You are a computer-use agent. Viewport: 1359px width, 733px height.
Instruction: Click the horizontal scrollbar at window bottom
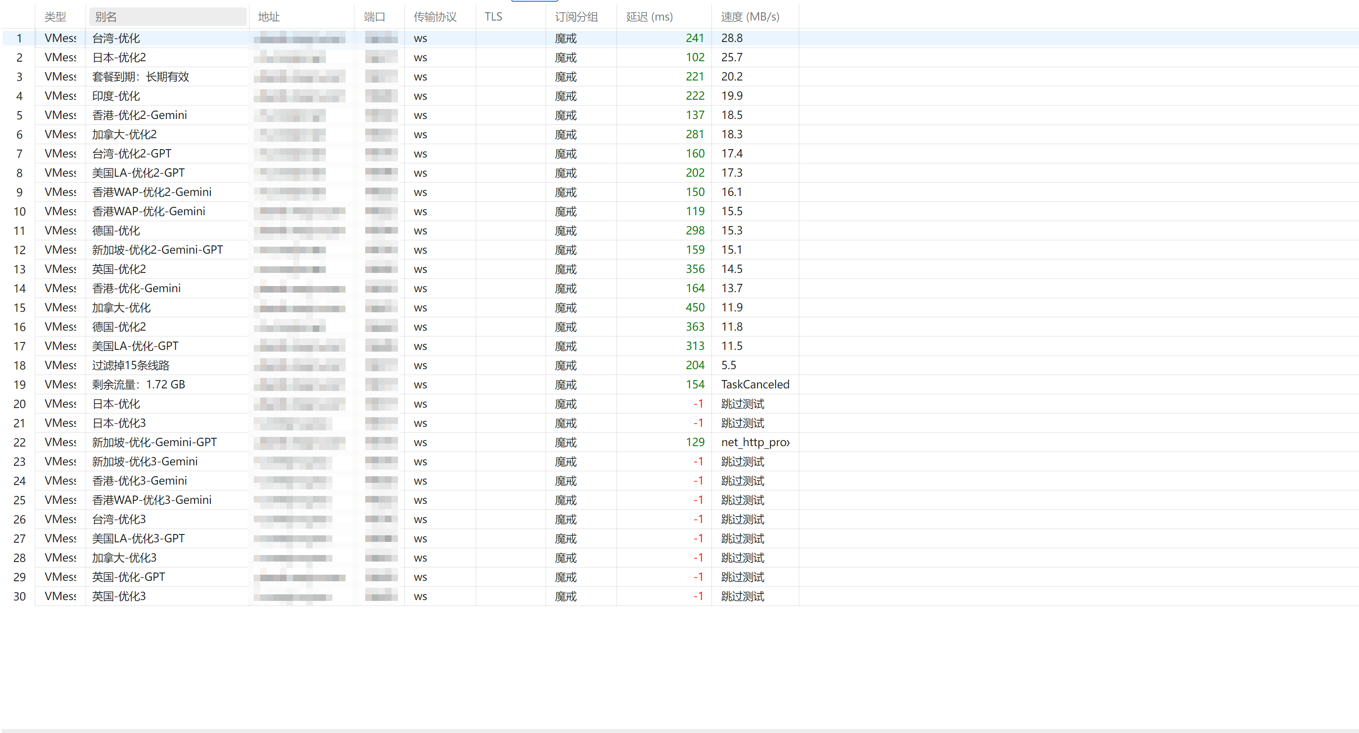tap(680, 730)
